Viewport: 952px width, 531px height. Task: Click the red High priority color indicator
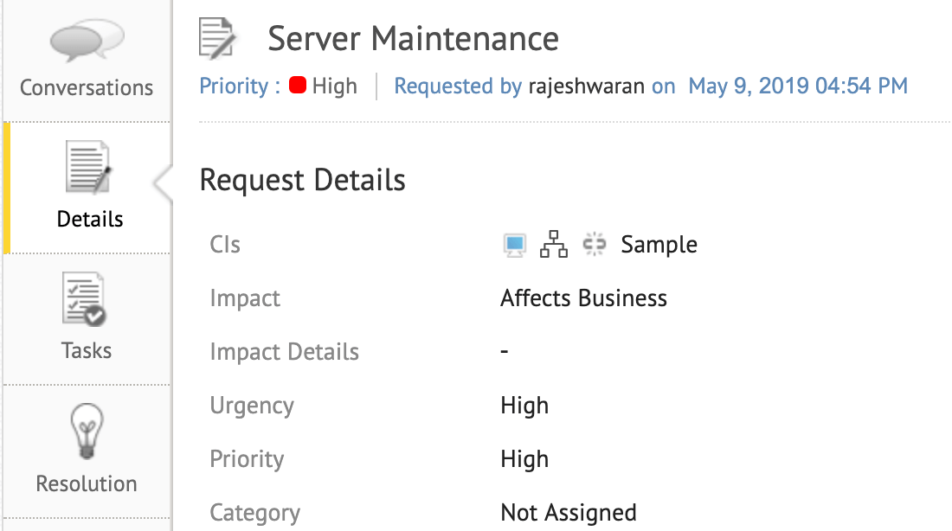[298, 86]
